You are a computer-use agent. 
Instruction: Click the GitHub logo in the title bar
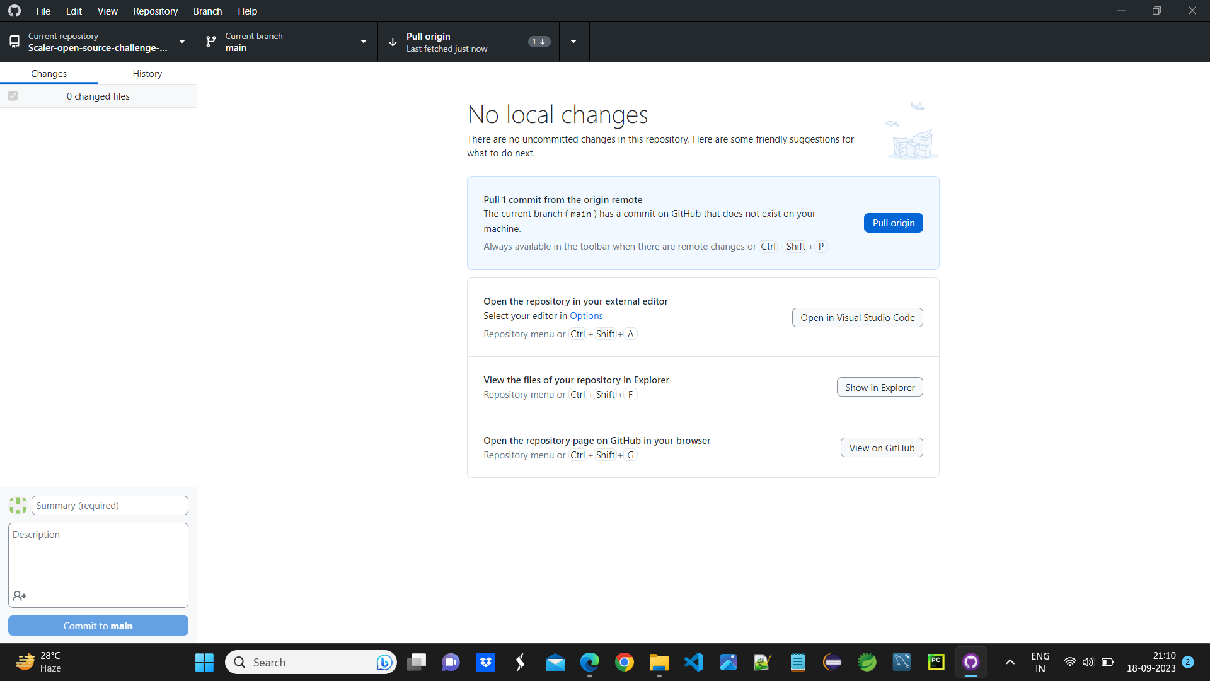click(x=14, y=11)
